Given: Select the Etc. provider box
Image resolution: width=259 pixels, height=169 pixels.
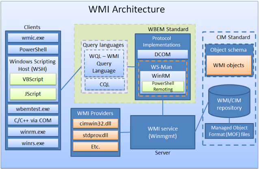Looking at the screenshot, I should pos(95,147).
